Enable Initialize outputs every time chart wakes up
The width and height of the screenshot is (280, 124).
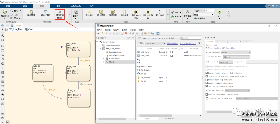207,76
